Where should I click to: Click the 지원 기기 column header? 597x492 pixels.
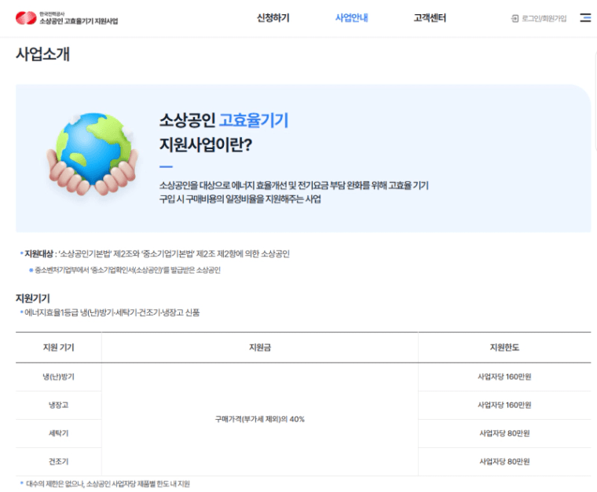(x=59, y=348)
